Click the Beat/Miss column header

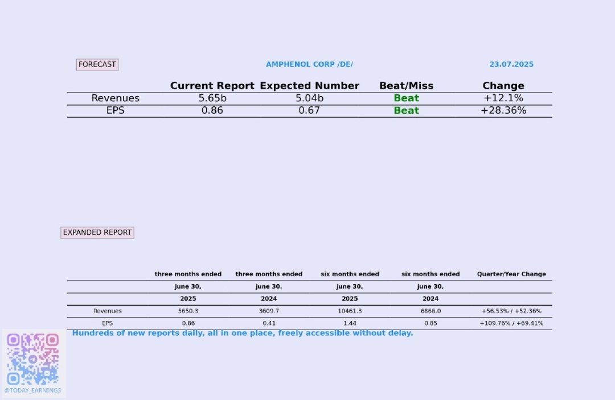point(407,86)
